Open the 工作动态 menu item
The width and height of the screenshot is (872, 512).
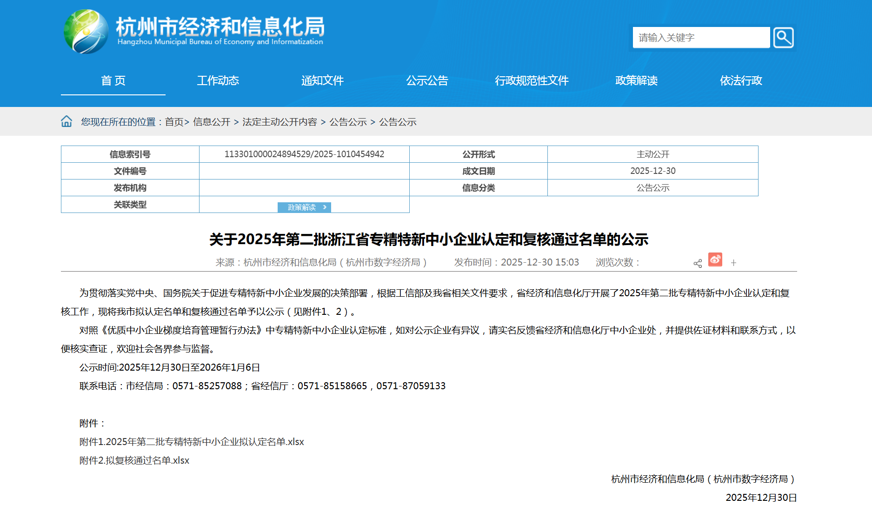click(218, 80)
